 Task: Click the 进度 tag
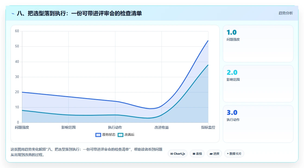click(214, 154)
